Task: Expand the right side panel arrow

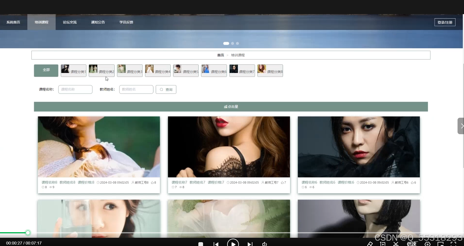Action: click(x=461, y=126)
